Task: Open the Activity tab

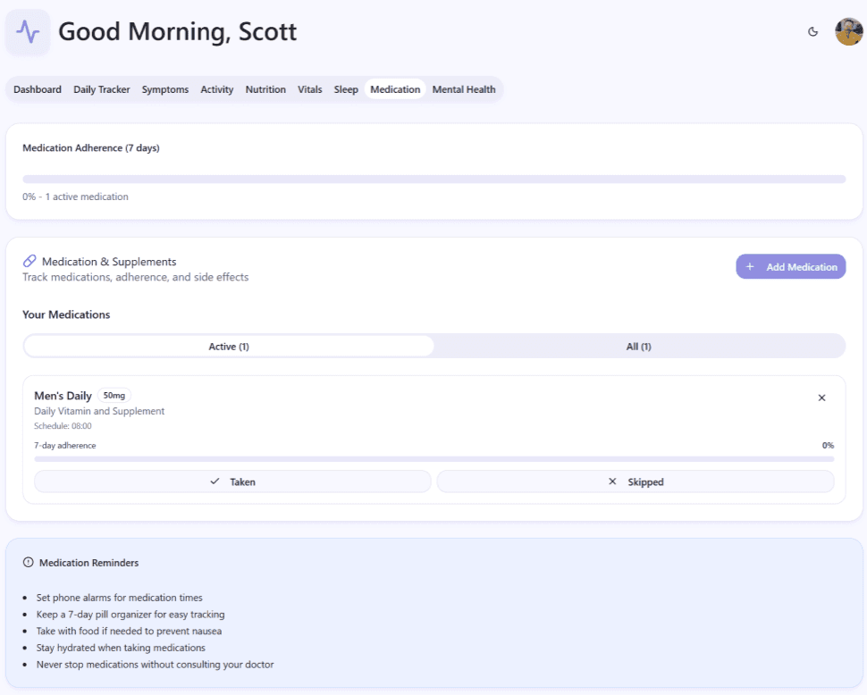Action: (x=216, y=89)
